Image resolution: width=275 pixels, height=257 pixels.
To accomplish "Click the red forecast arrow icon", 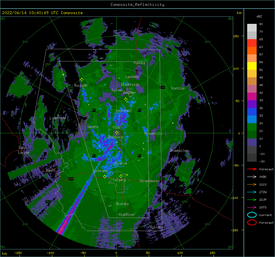I will pos(252,169).
